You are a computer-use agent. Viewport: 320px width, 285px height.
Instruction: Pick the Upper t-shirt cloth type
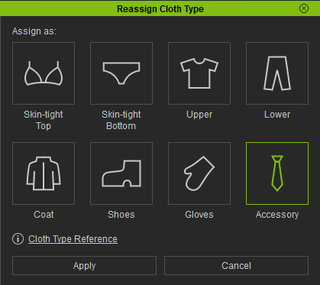[199, 73]
